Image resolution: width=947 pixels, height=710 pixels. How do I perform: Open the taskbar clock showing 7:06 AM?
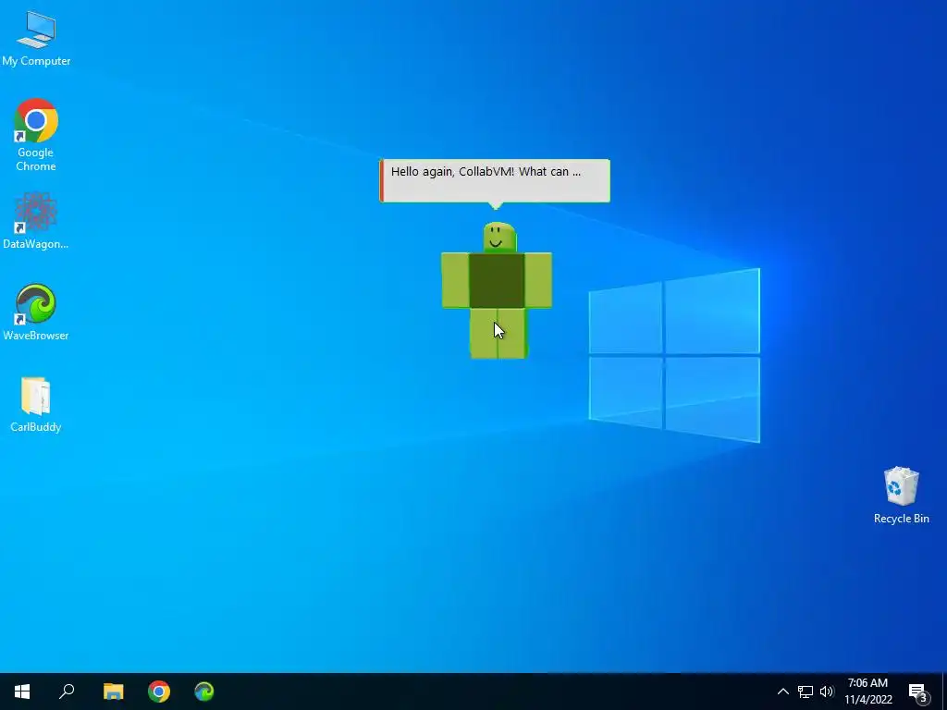pyautogui.click(x=867, y=692)
